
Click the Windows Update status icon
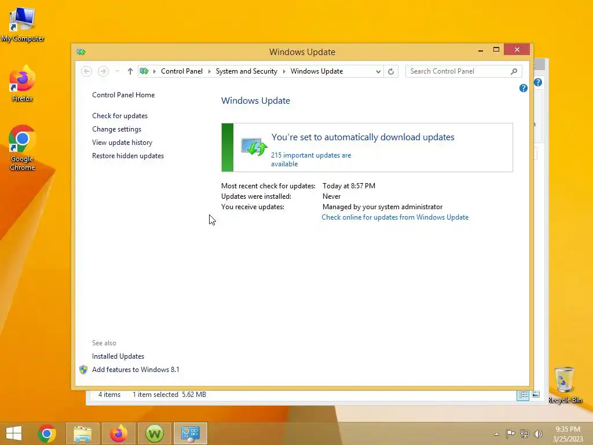[254, 147]
